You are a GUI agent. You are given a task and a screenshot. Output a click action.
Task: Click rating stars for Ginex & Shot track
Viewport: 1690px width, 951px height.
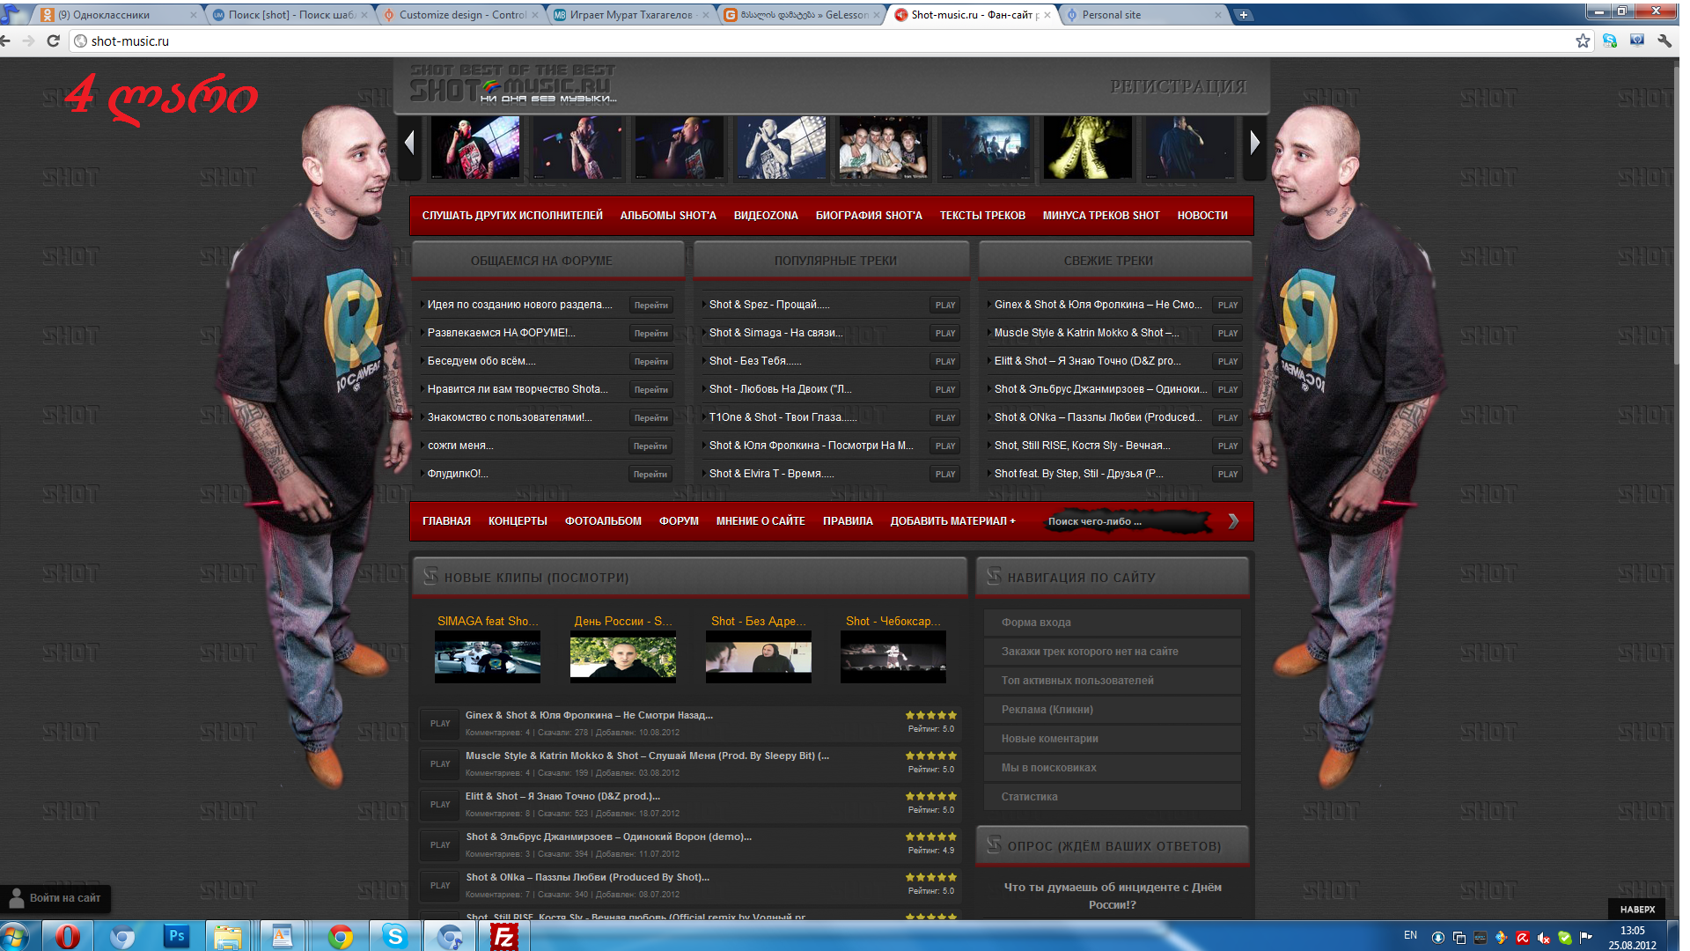930,715
